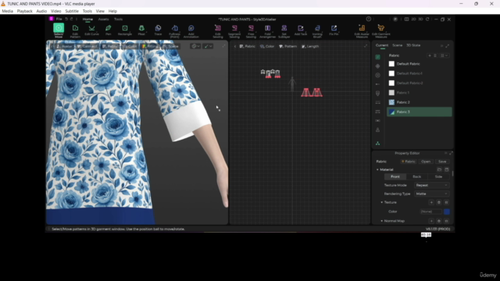Open the hierarchy icon at sidebar bottom
This screenshot has height=281, width=500.
pyautogui.click(x=378, y=144)
